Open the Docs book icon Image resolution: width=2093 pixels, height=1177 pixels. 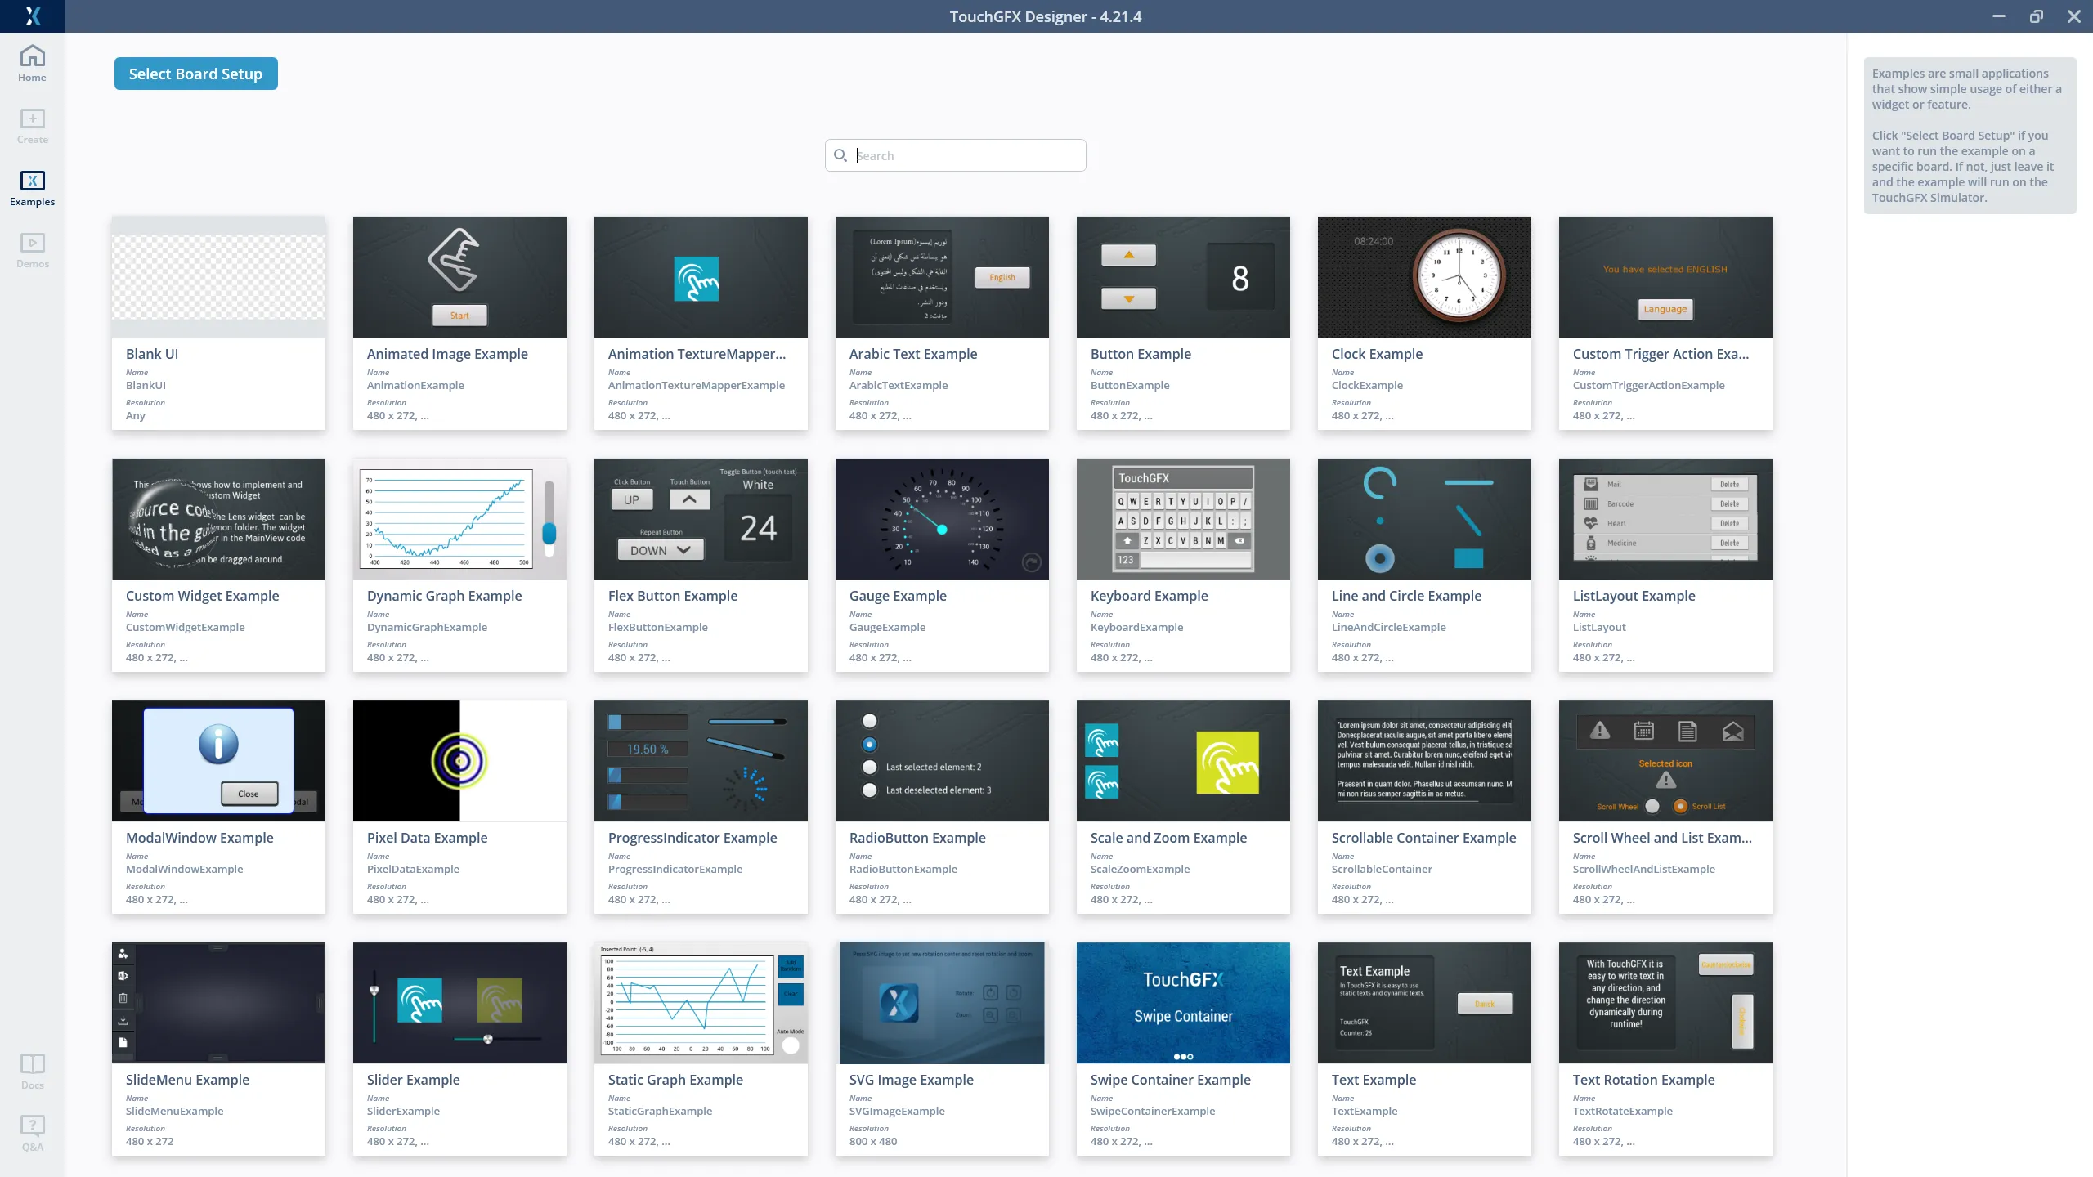pyautogui.click(x=32, y=1063)
